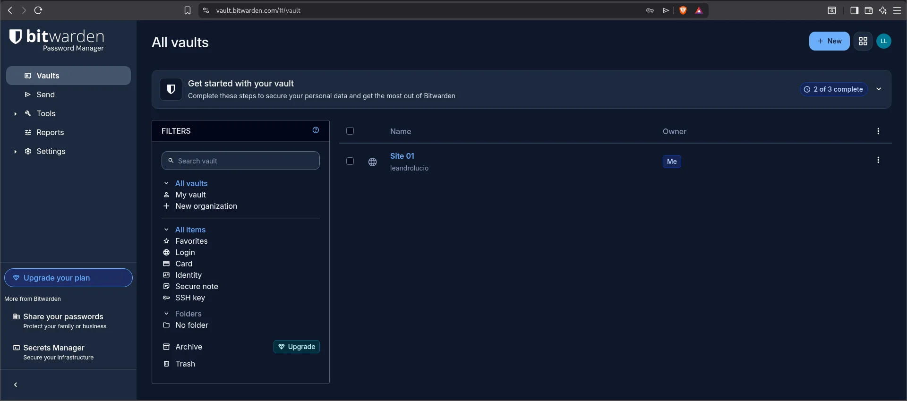Viewport: 907px width, 401px height.
Task: Expand the Tools navigation group
Action: 16,114
